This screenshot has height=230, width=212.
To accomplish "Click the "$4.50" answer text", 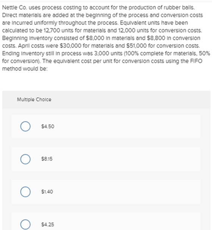I will click(x=48, y=126).
